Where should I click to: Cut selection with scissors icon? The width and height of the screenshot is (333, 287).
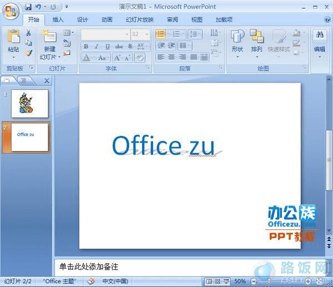(28, 33)
